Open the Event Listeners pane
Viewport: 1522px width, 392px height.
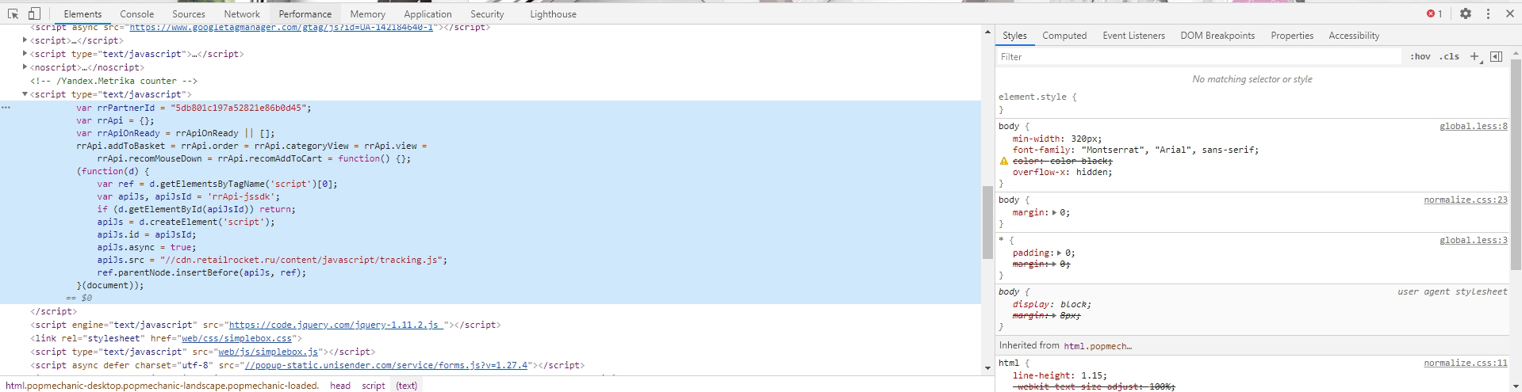point(1133,36)
